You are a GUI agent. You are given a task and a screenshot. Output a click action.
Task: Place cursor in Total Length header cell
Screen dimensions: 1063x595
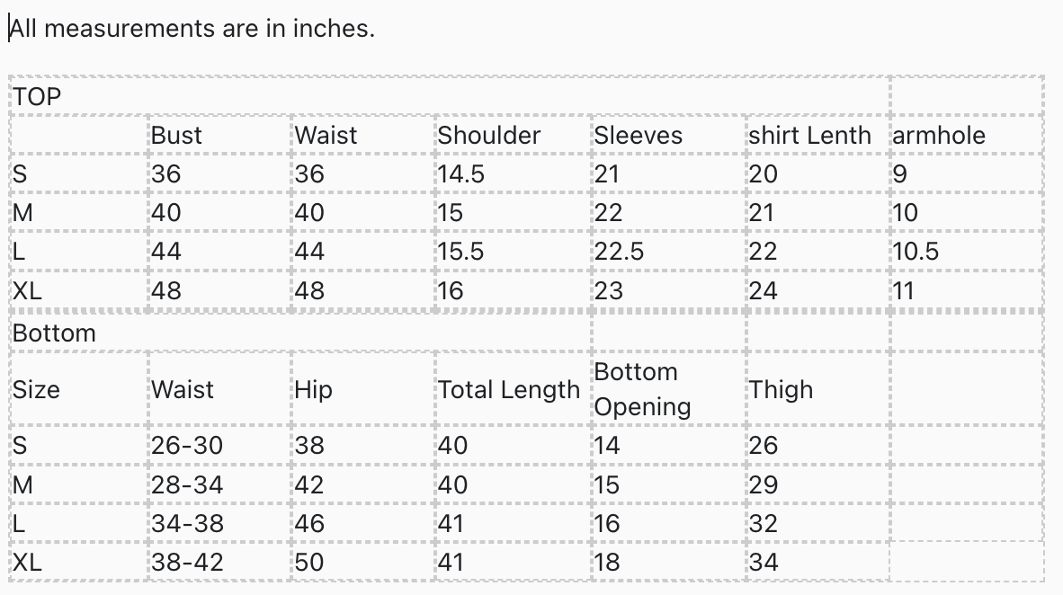[x=508, y=390]
